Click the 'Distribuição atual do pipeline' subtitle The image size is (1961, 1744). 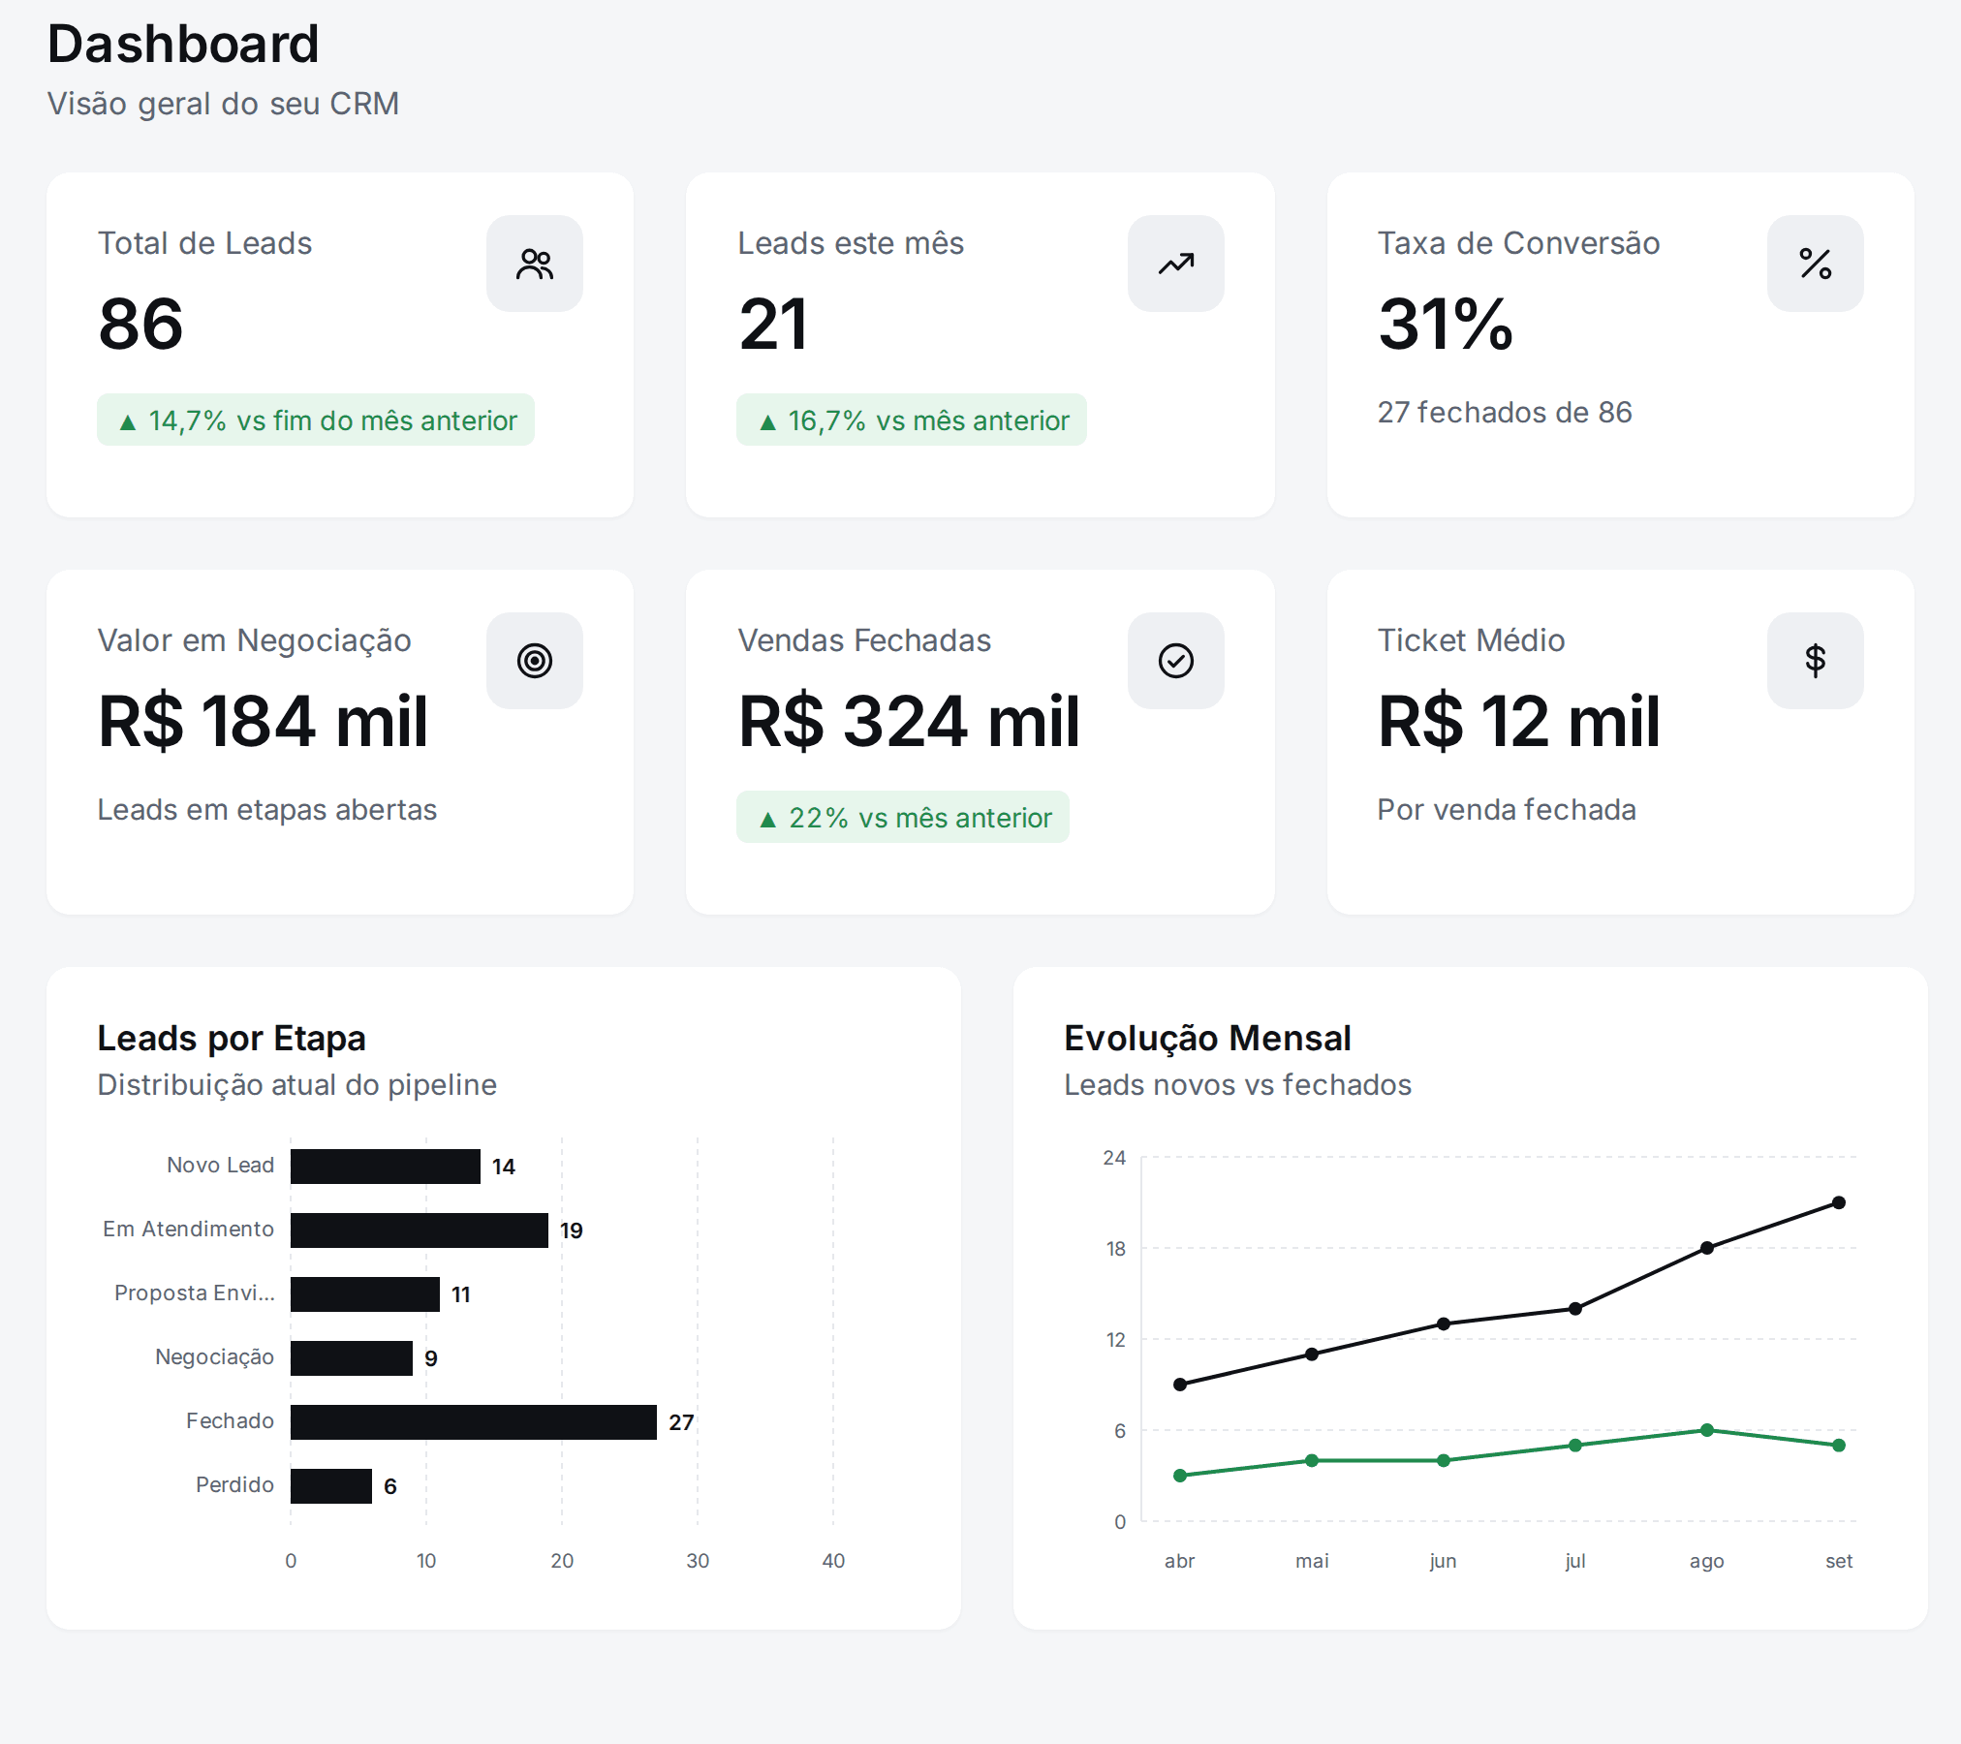[297, 1084]
